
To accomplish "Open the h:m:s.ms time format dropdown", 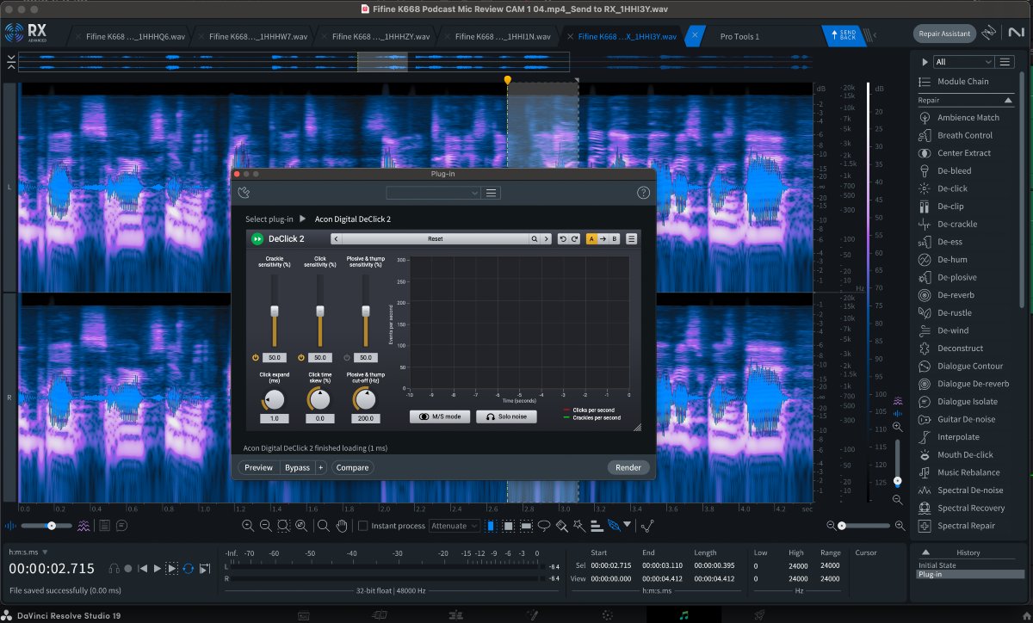I will (x=28, y=552).
